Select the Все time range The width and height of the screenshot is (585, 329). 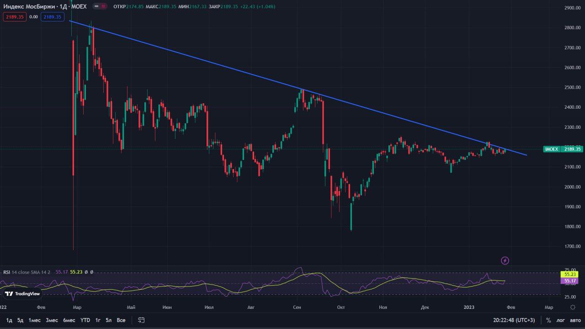pyautogui.click(x=121, y=320)
